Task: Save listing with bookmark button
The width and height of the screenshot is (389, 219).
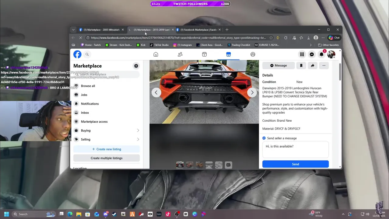Action: (301, 65)
